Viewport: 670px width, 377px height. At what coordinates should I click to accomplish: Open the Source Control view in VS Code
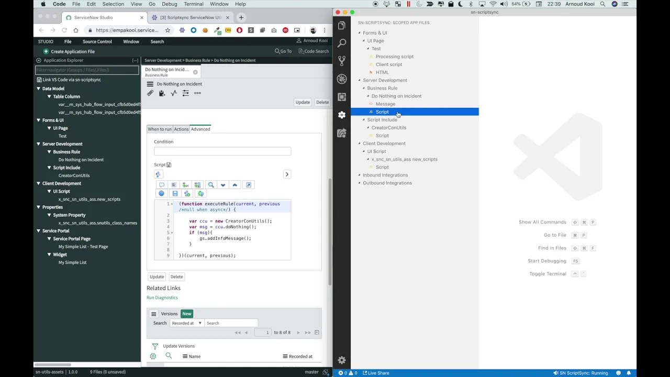pos(341,60)
